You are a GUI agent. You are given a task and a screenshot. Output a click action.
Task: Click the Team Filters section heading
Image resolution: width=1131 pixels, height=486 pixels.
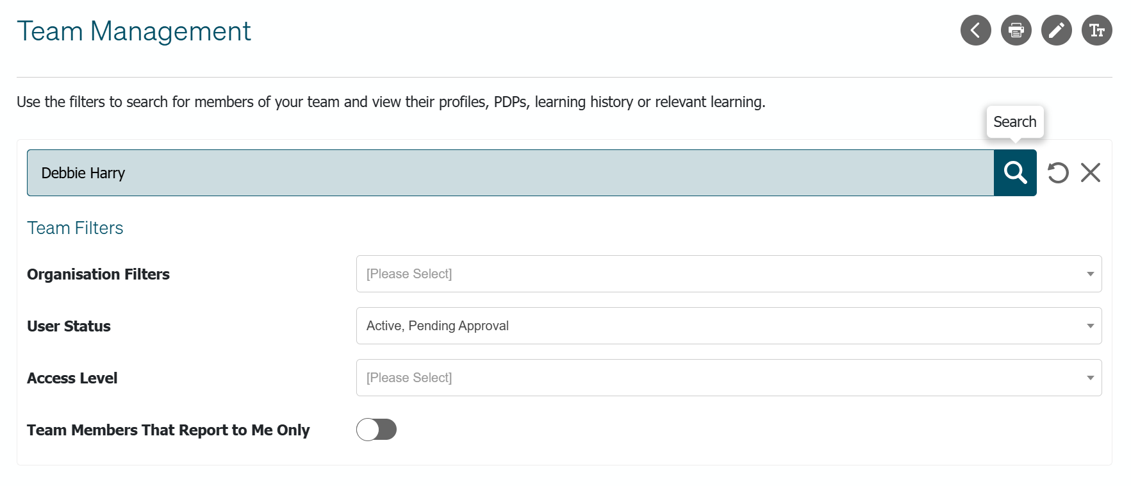(75, 228)
